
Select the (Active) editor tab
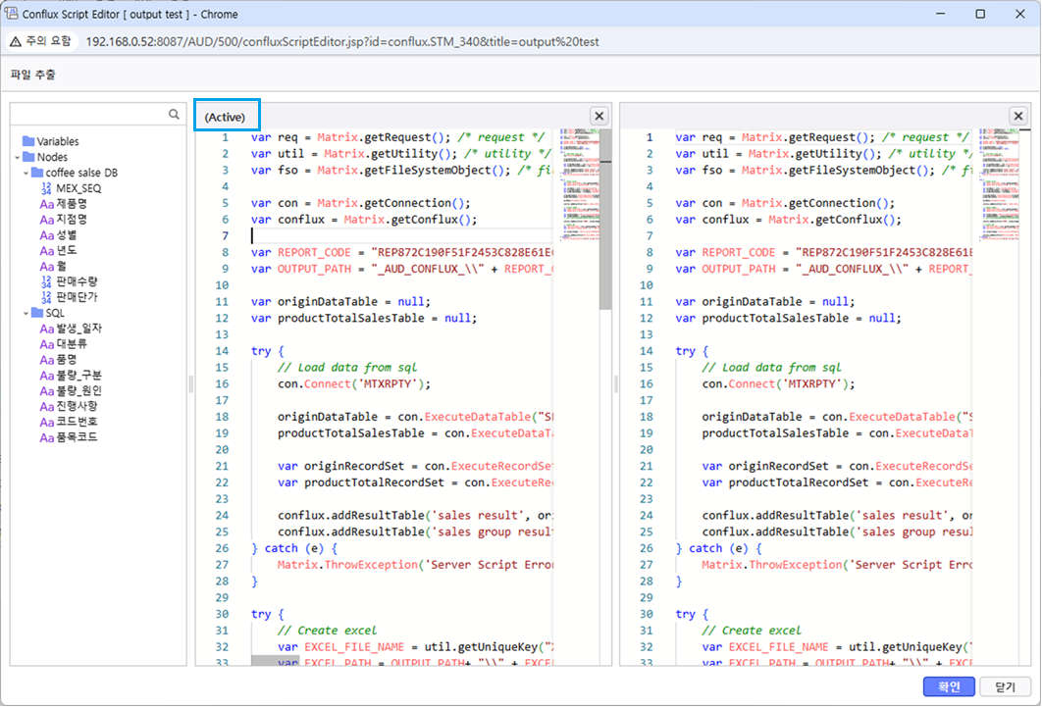(226, 117)
